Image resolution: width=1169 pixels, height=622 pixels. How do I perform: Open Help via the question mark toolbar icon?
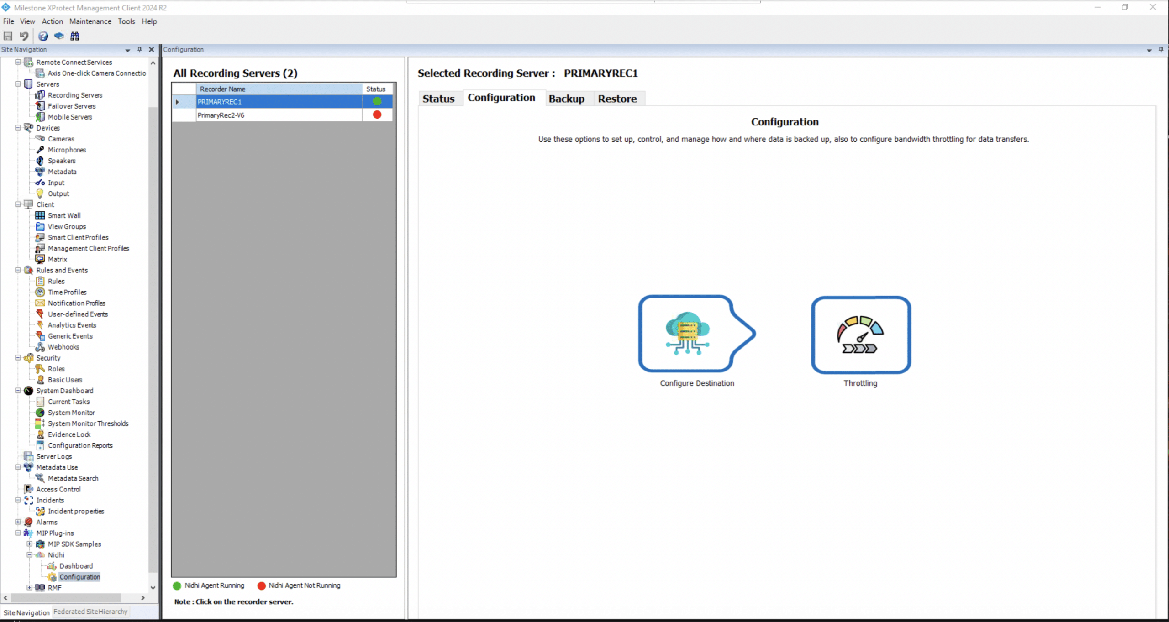43,36
